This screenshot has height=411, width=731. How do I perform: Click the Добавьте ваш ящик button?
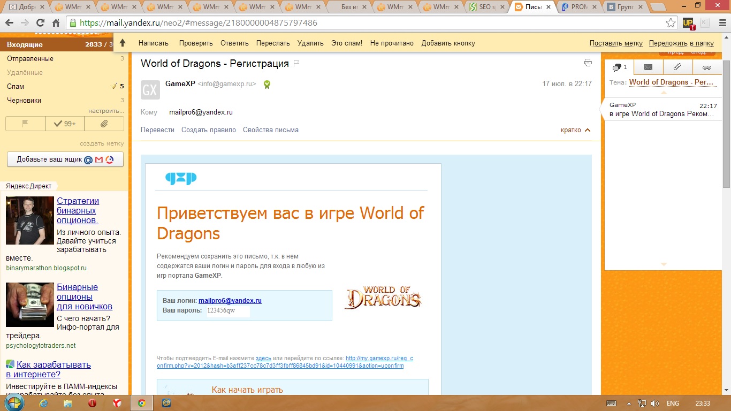(x=65, y=159)
